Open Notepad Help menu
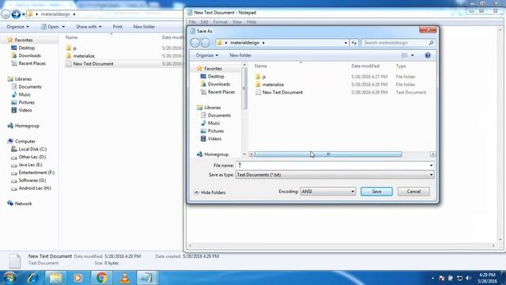506x285 pixels. (x=251, y=22)
